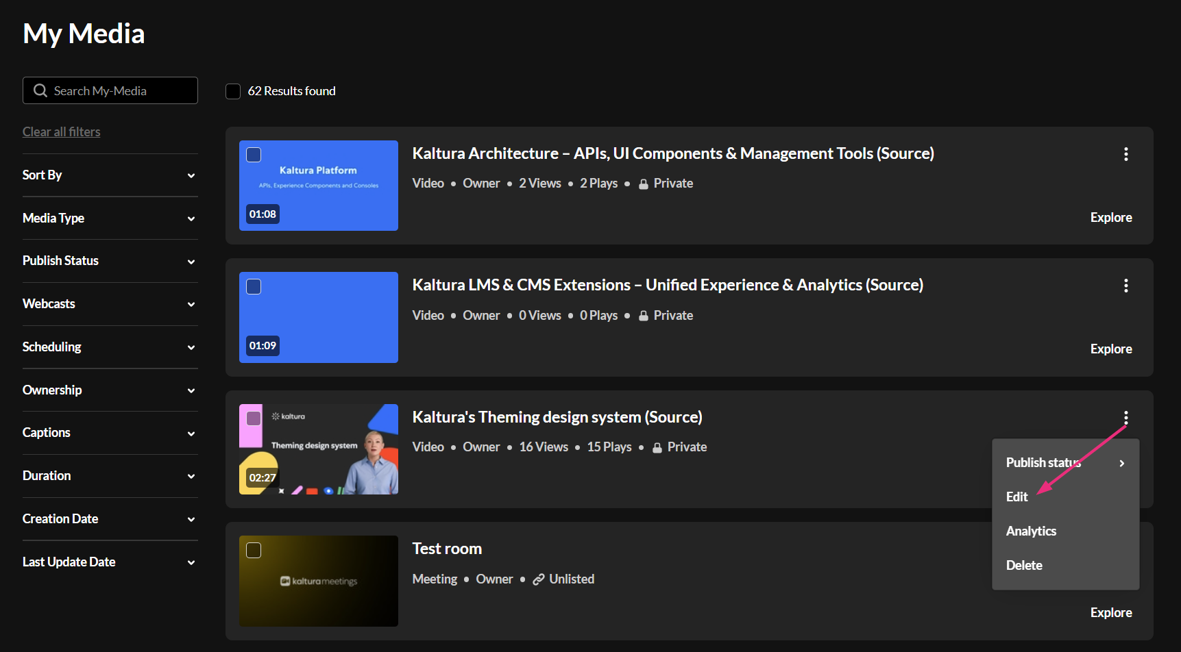Screen dimensions: 1181x652
Task: Click the 01:09 duration badge
Action: 263,346
